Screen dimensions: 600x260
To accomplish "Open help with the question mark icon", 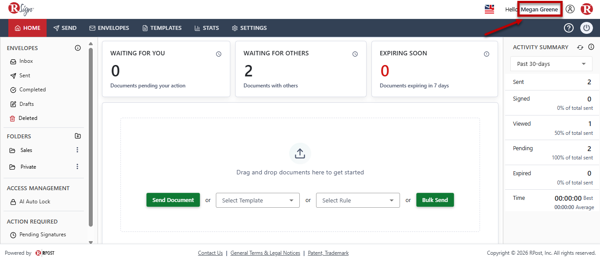I will (569, 28).
